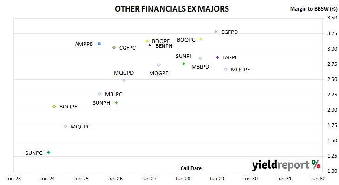The image size is (339, 185).
Task: Click the MBLPC data point marker
Action: click(100, 94)
